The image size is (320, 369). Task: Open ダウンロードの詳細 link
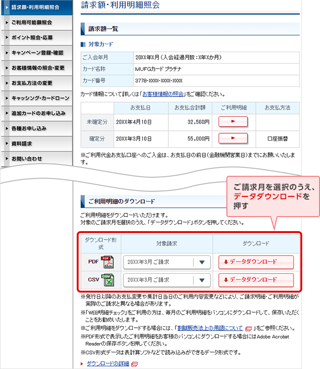(x=108, y=364)
